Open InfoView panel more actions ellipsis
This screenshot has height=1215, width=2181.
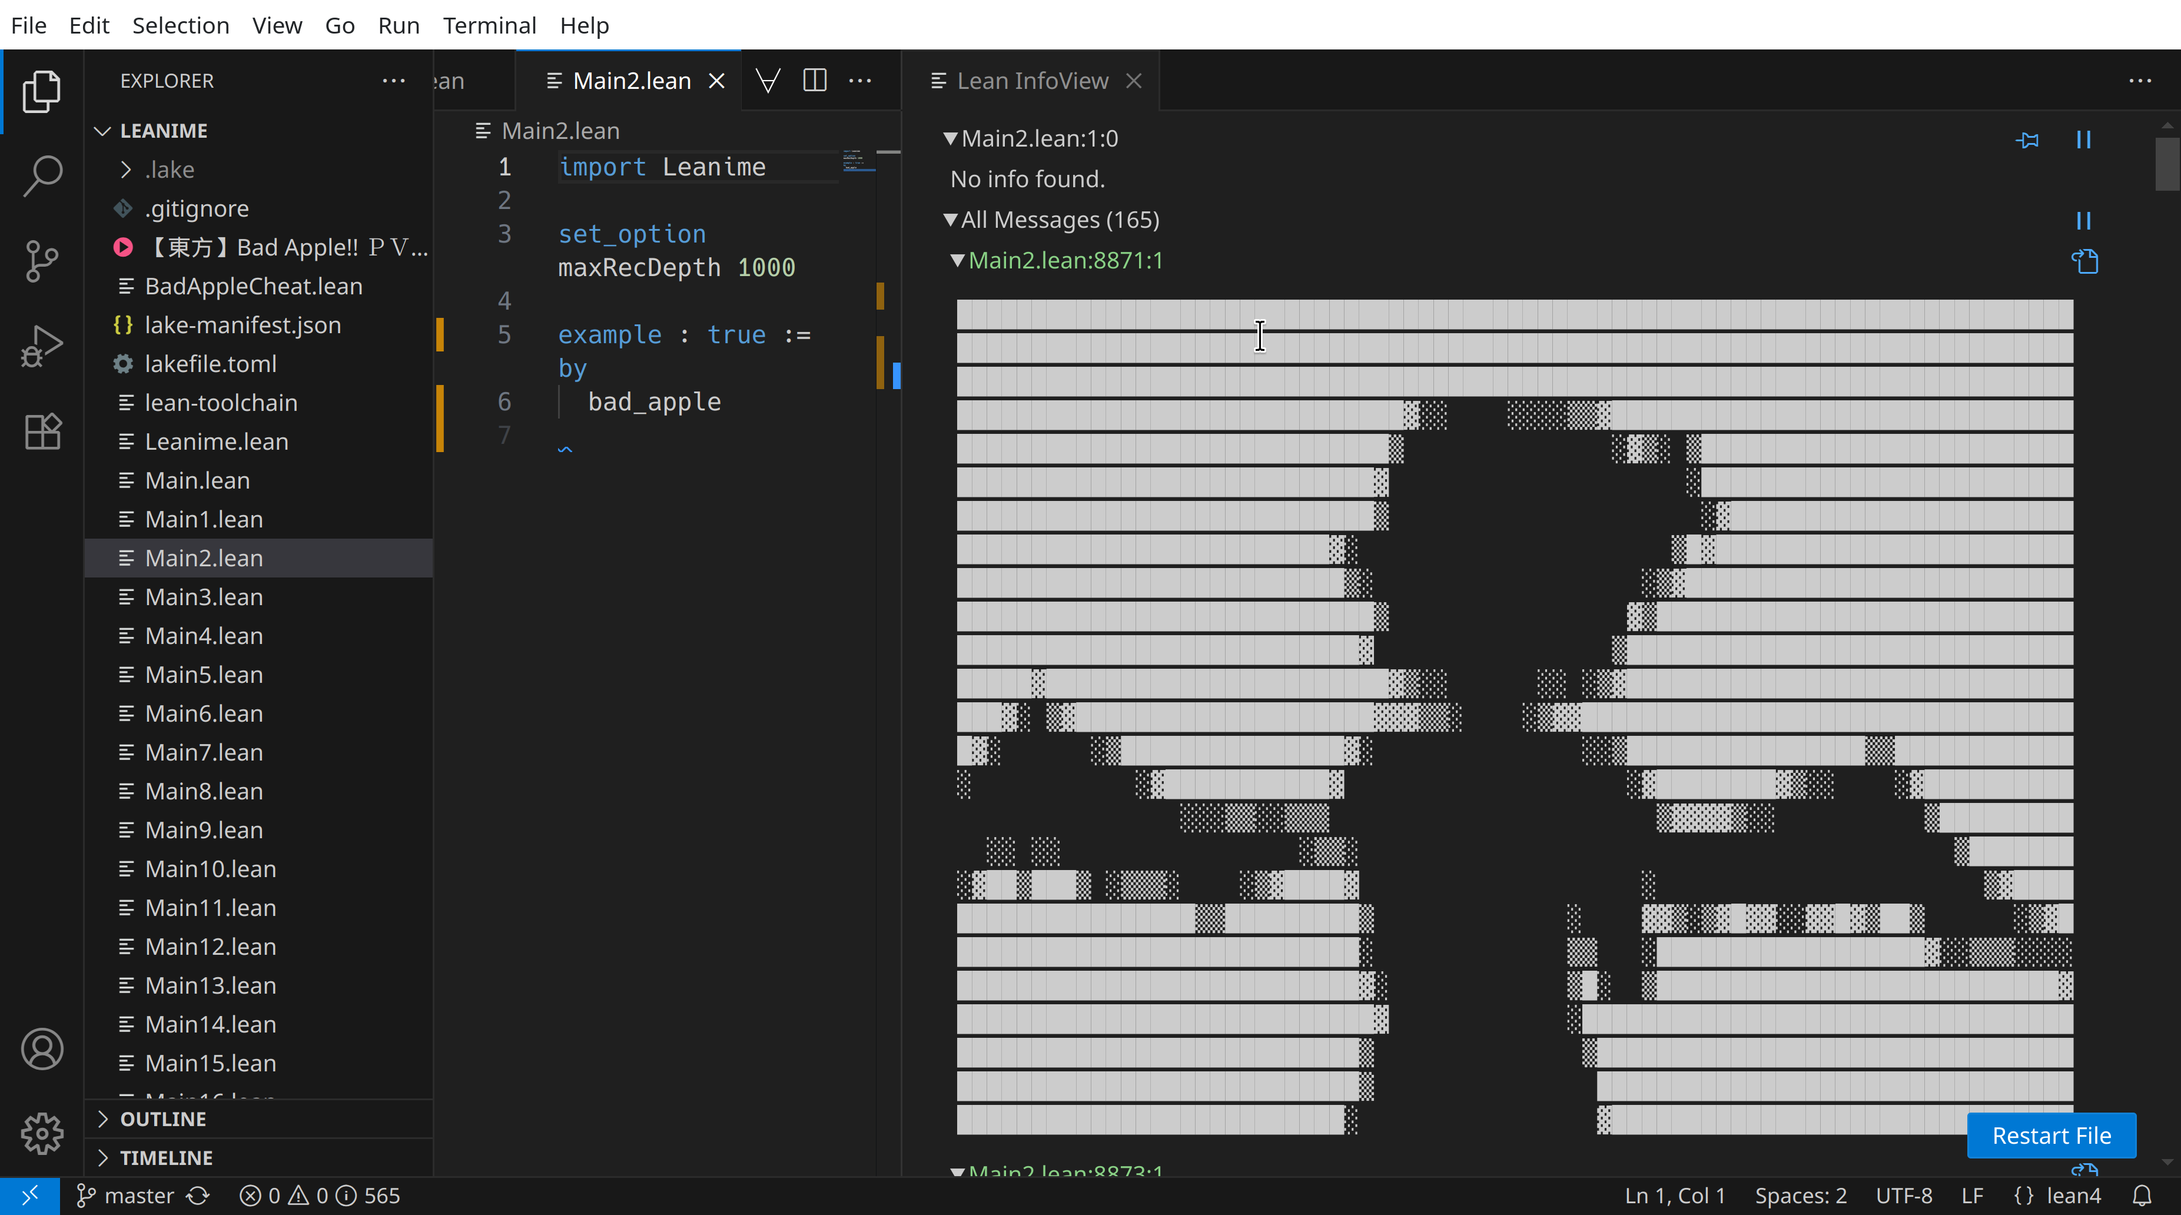pyautogui.click(x=2140, y=81)
